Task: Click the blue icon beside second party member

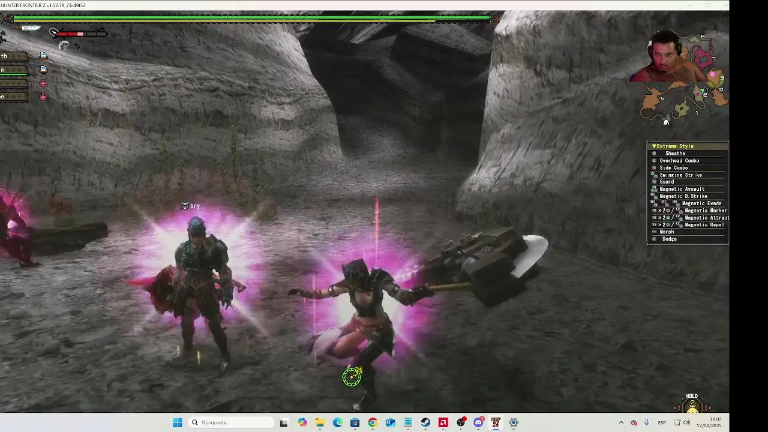Action: [x=43, y=70]
